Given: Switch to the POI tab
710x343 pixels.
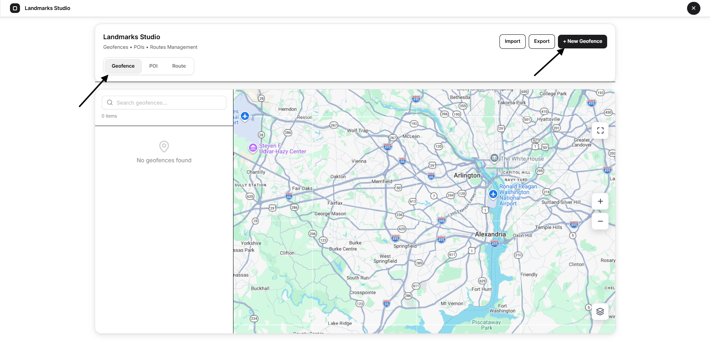Looking at the screenshot, I should point(154,66).
